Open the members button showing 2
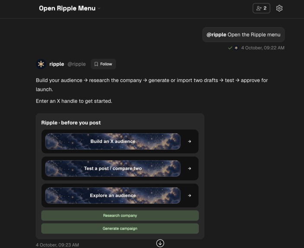Screen dimensions: 304x248 pos(261,8)
